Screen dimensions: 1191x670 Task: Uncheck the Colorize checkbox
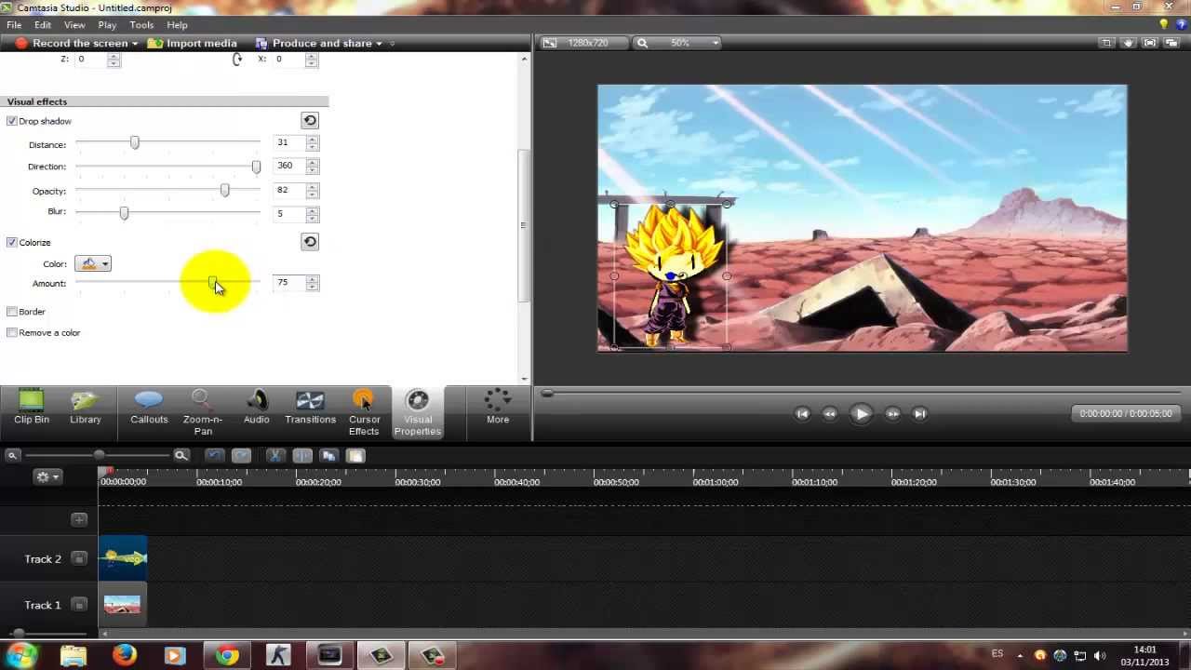[12, 242]
